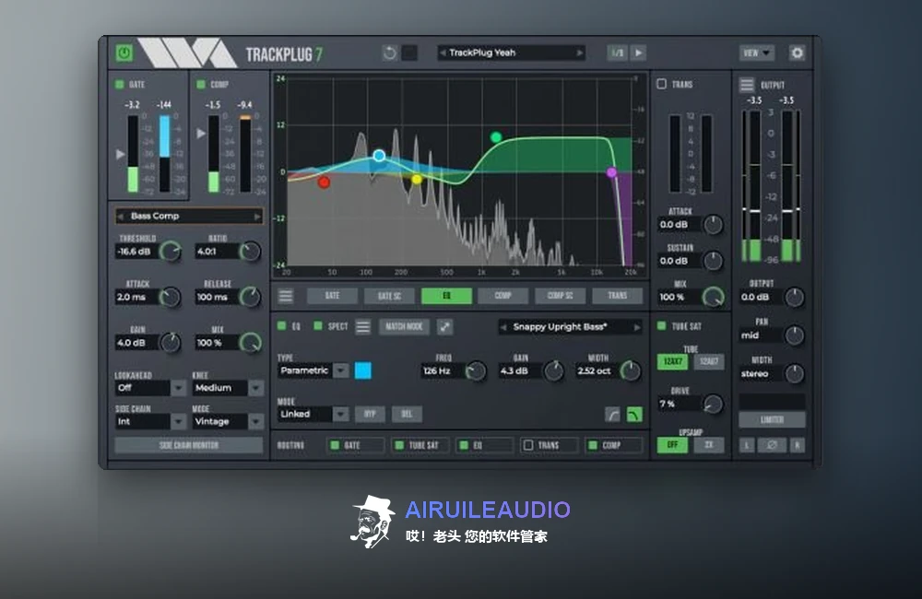Viewport: 922px width, 599px height.
Task: Click the copy arrow next to A/B
Action: pos(639,53)
